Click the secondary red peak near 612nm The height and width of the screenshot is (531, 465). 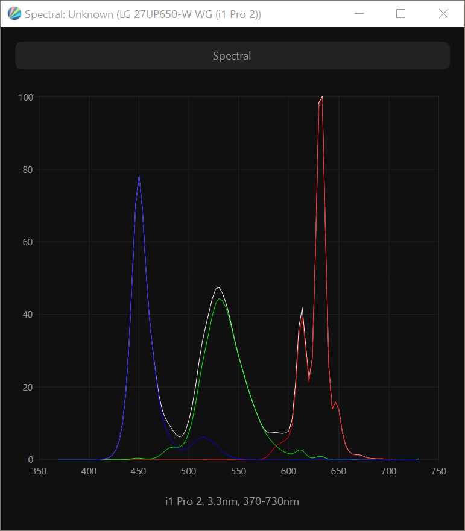click(302, 309)
